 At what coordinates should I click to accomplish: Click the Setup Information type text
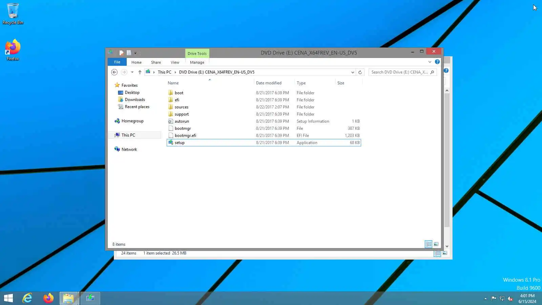coord(313,121)
